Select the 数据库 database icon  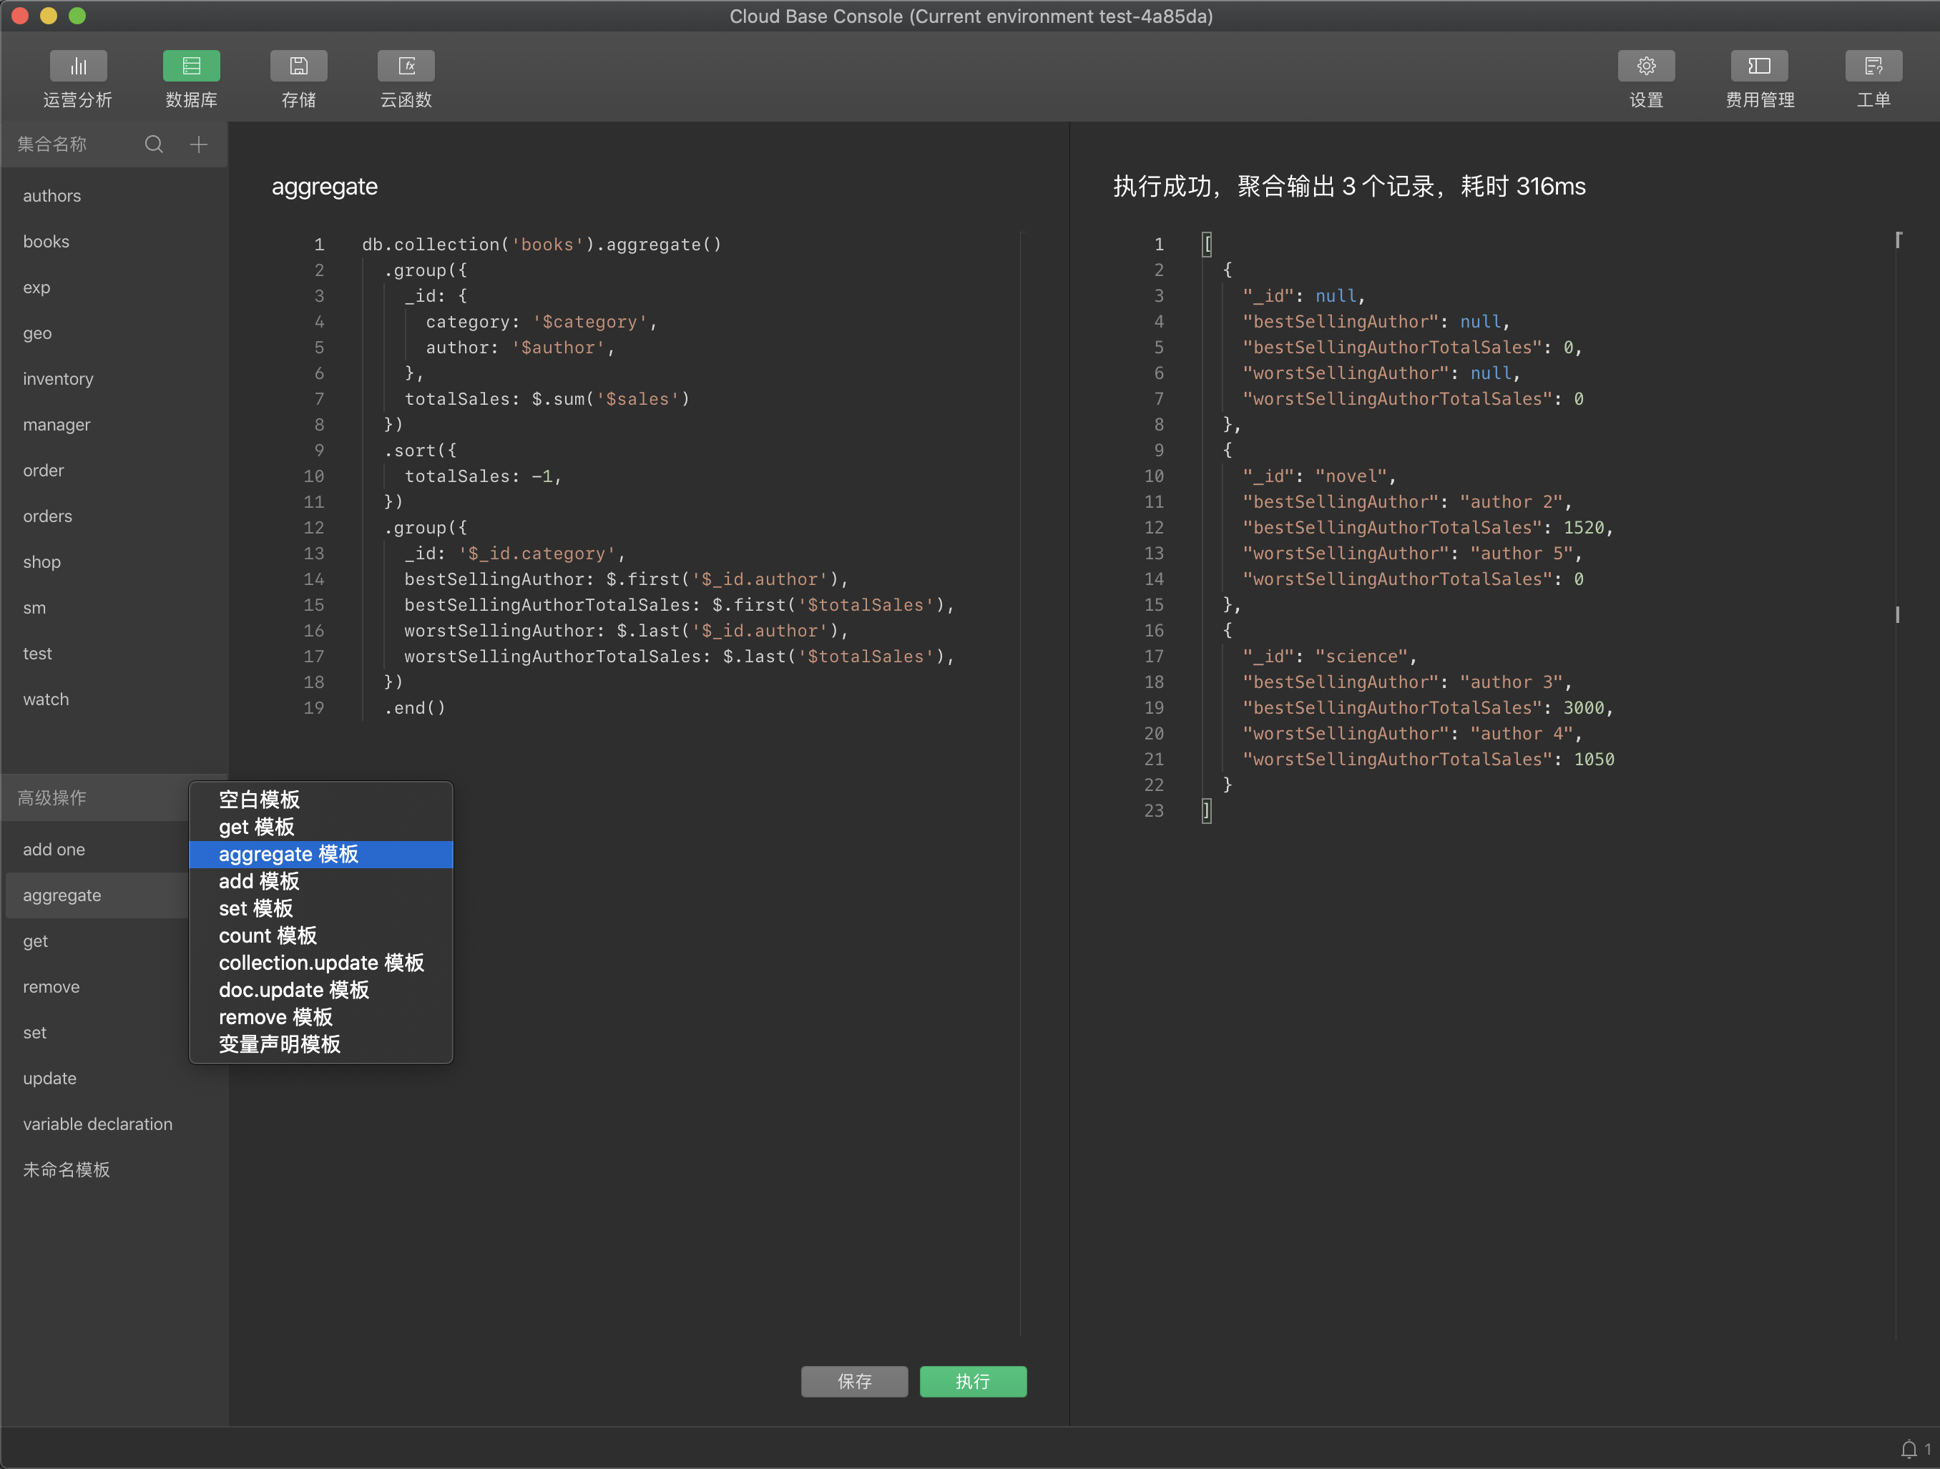point(191,67)
